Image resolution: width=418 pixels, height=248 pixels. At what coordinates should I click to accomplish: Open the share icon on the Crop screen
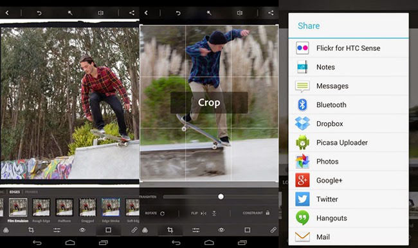pyautogui.click(x=271, y=12)
